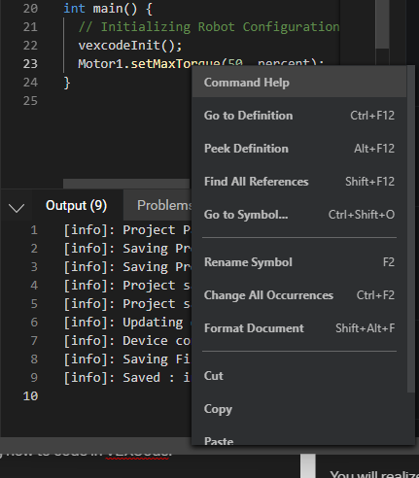This screenshot has width=419, height=478.
Task: Click output line 1 starting with Project
Action: pos(127,230)
